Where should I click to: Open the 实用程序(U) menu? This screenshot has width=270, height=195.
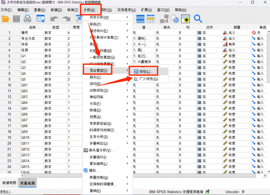click(127, 10)
